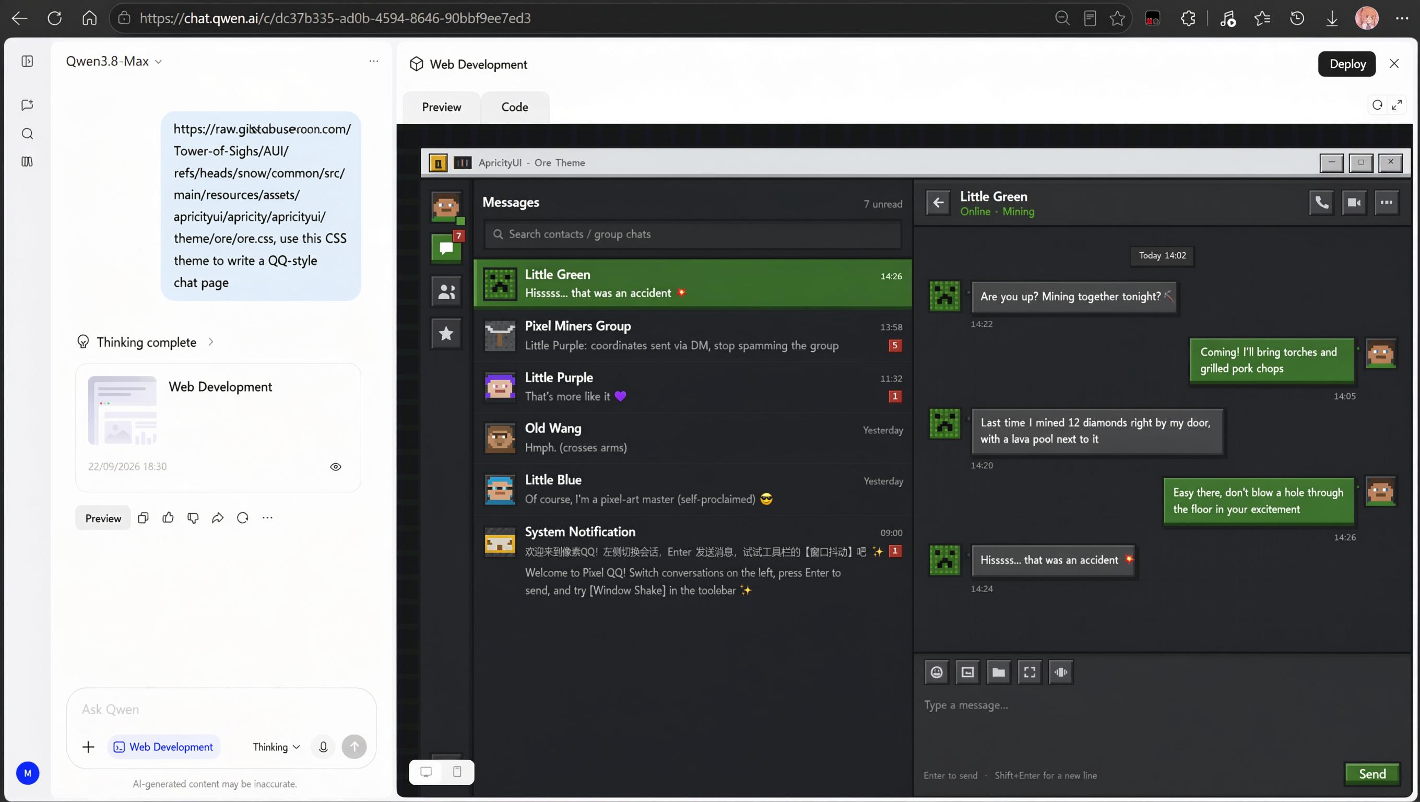Open browser home page
The image size is (1420, 802).
click(x=89, y=18)
